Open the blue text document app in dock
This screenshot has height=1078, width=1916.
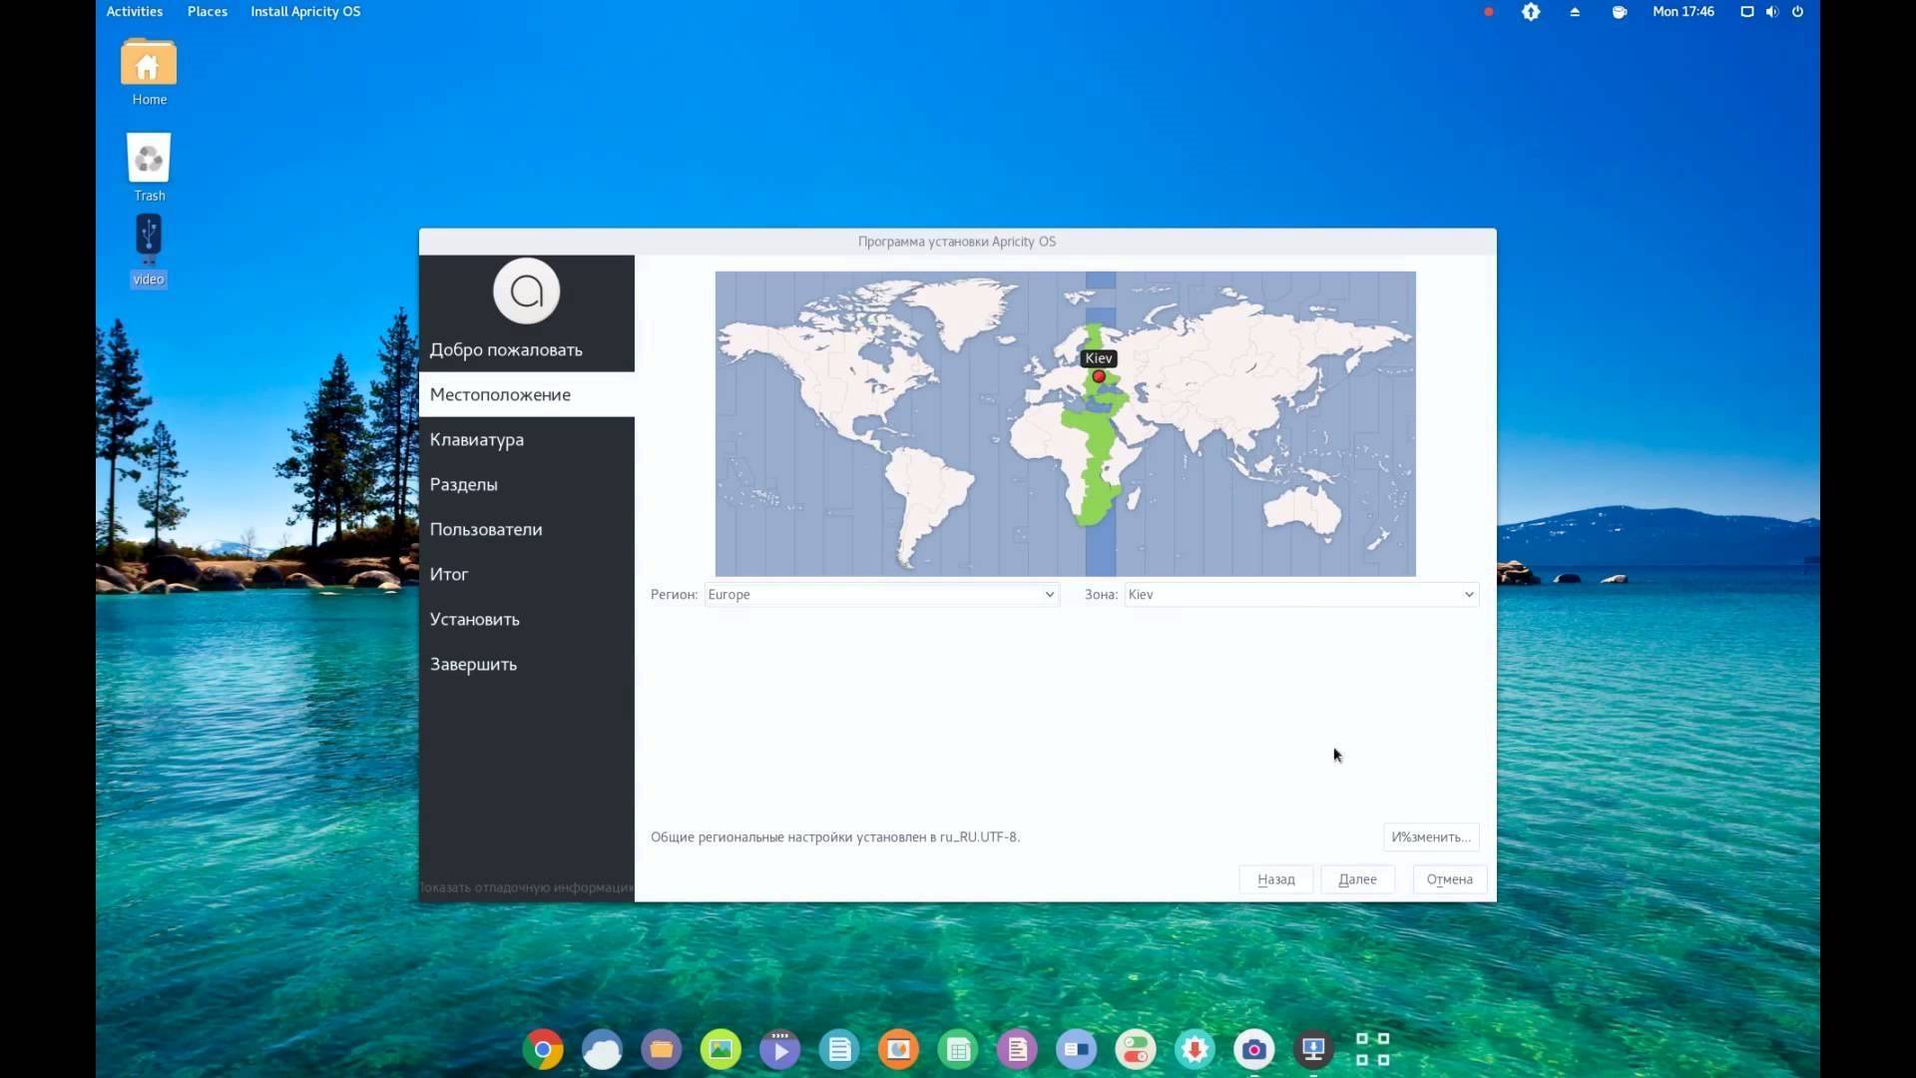(x=839, y=1050)
